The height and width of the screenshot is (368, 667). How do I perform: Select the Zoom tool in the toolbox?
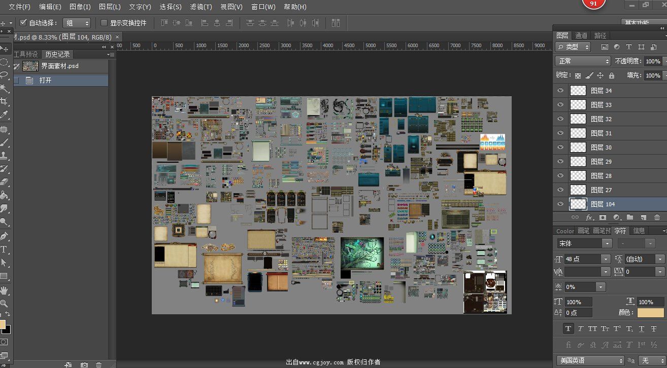[4, 304]
